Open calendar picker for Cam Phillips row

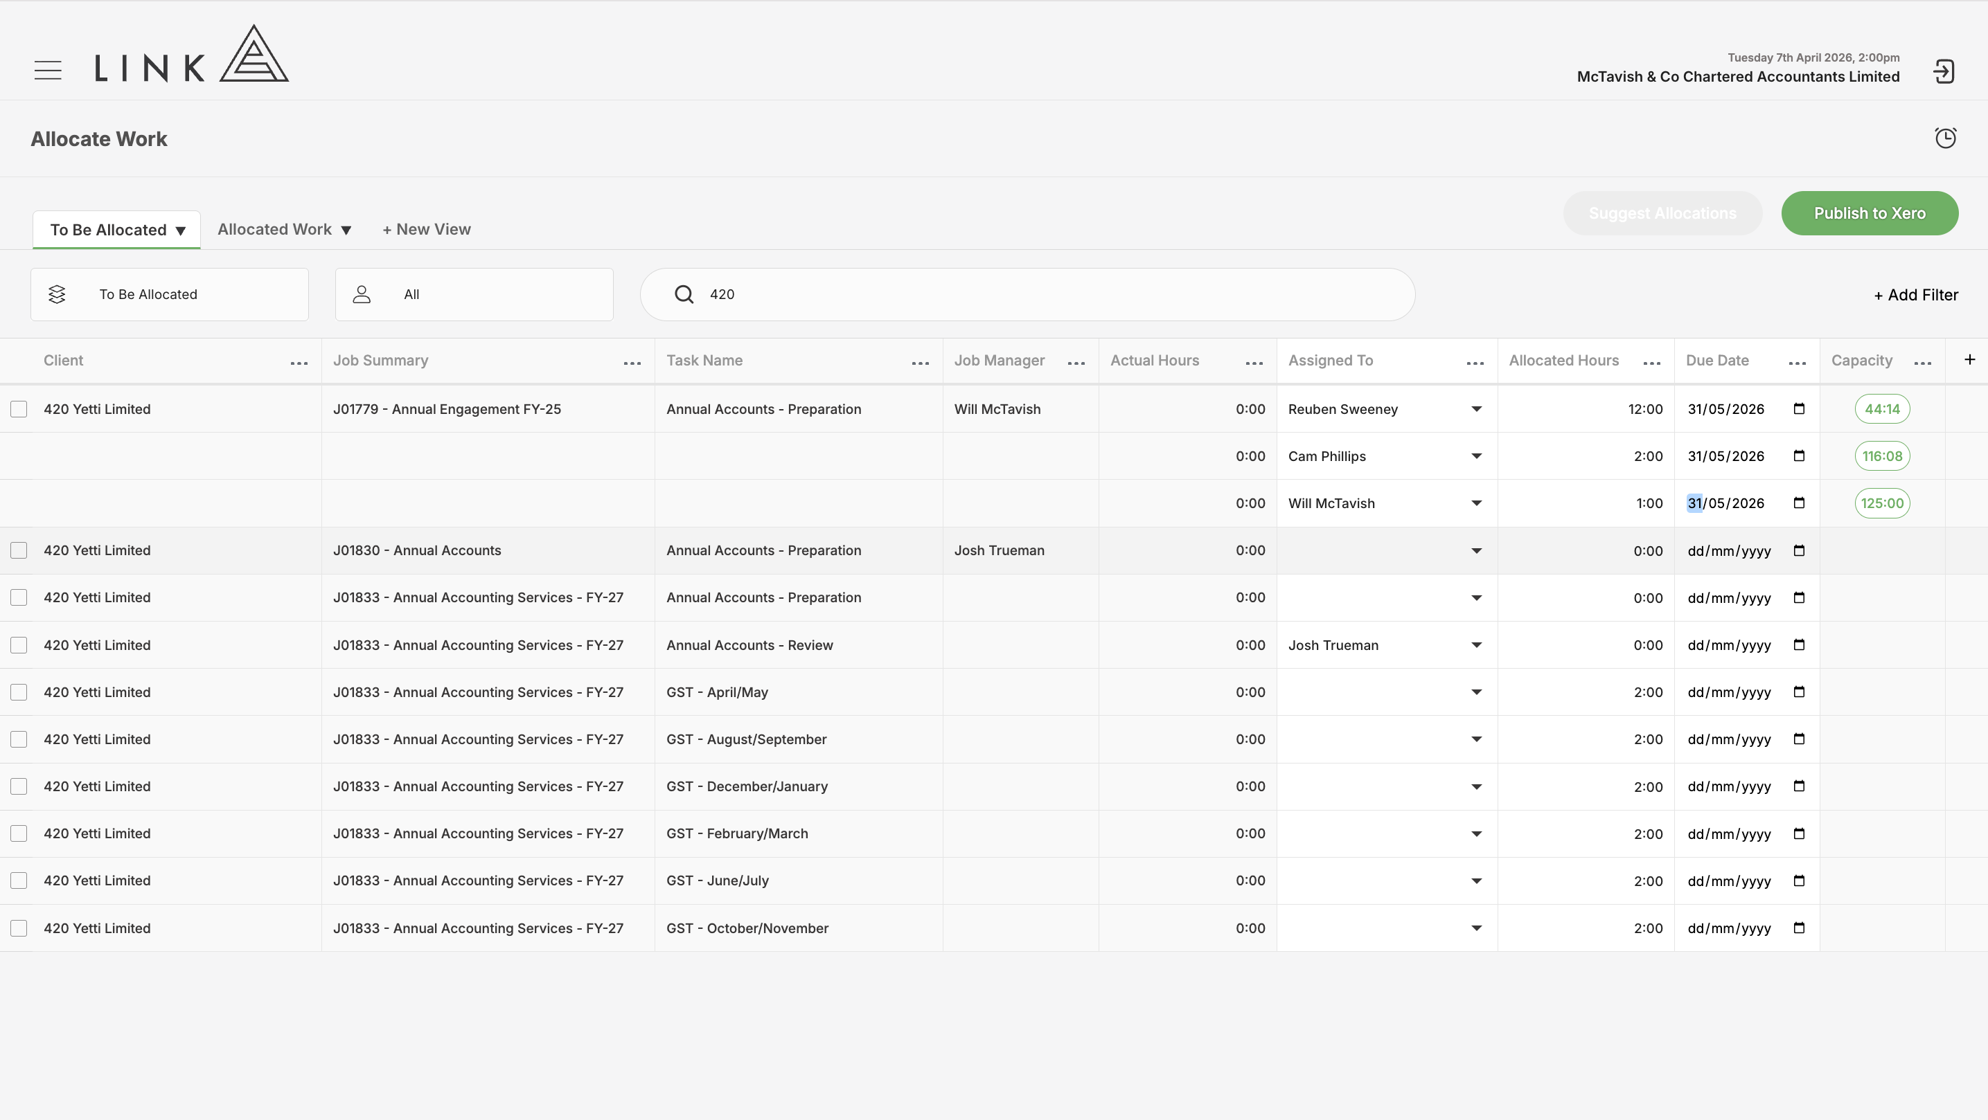coord(1799,456)
